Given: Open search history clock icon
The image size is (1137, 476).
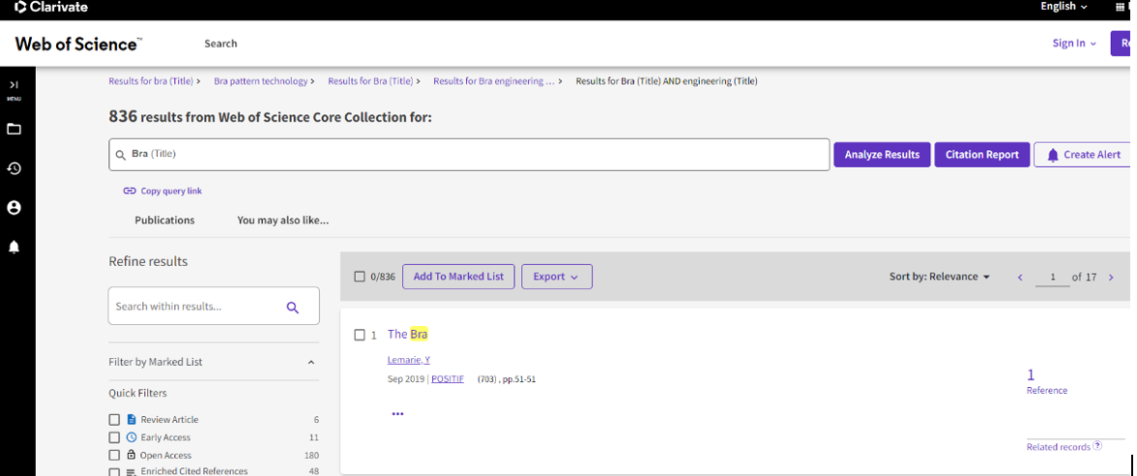Looking at the screenshot, I should (14, 168).
